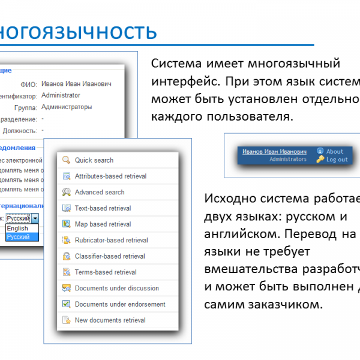Open the language dropdown arrow

tap(35, 219)
